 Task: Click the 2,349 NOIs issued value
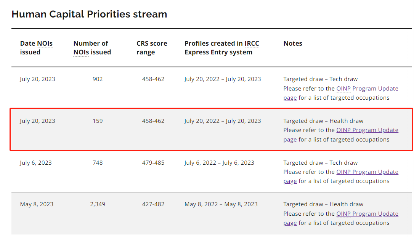point(98,204)
